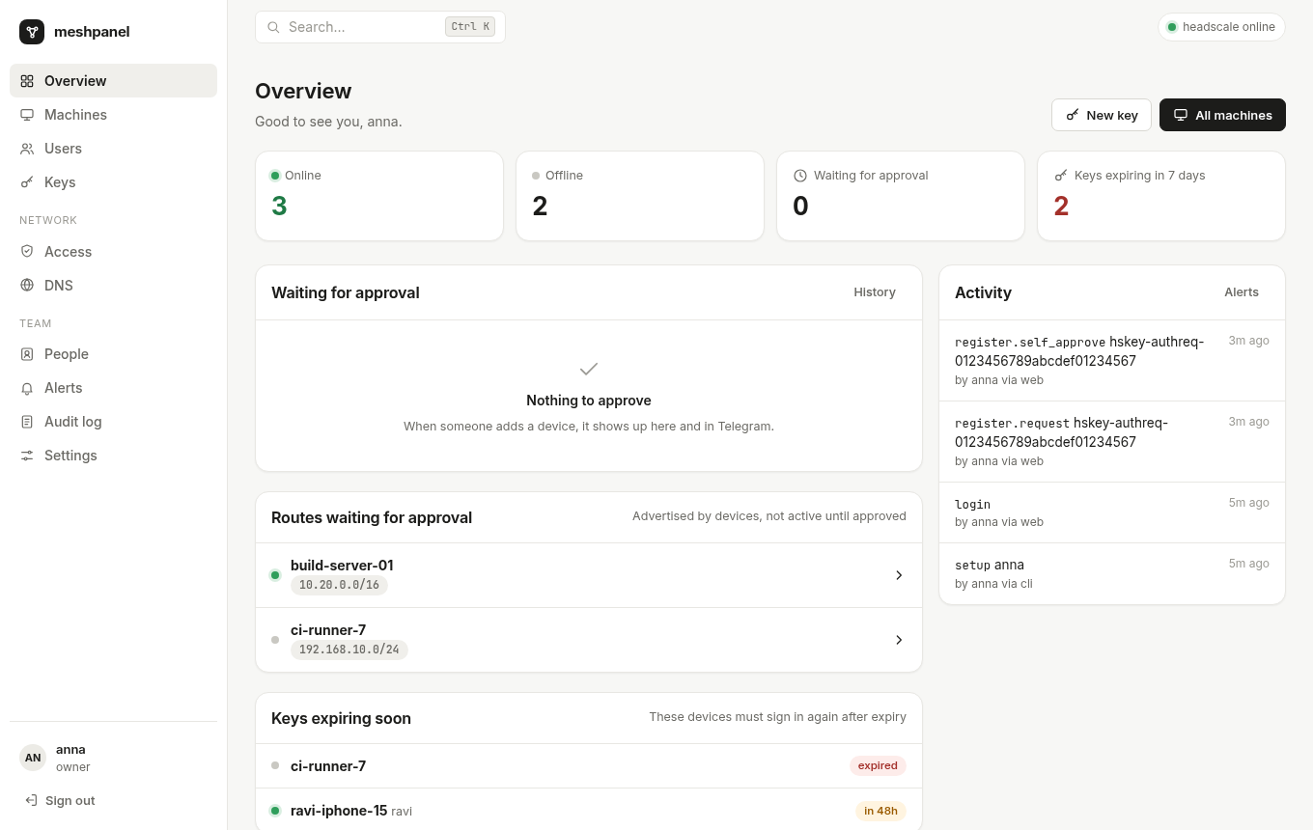The image size is (1313, 830).
Task: Navigate to Access settings
Action: click(x=113, y=252)
